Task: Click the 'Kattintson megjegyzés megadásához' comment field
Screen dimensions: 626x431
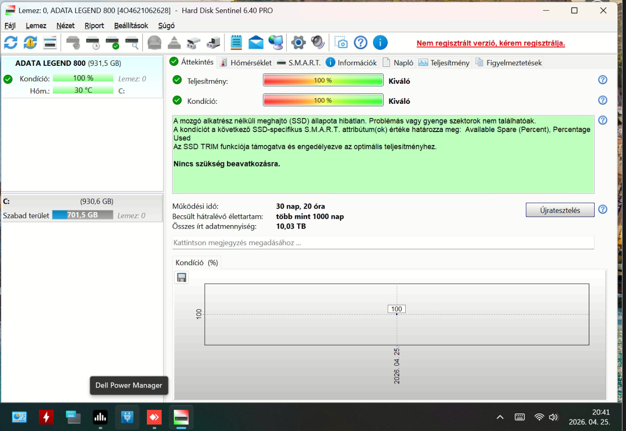Action: coord(383,243)
